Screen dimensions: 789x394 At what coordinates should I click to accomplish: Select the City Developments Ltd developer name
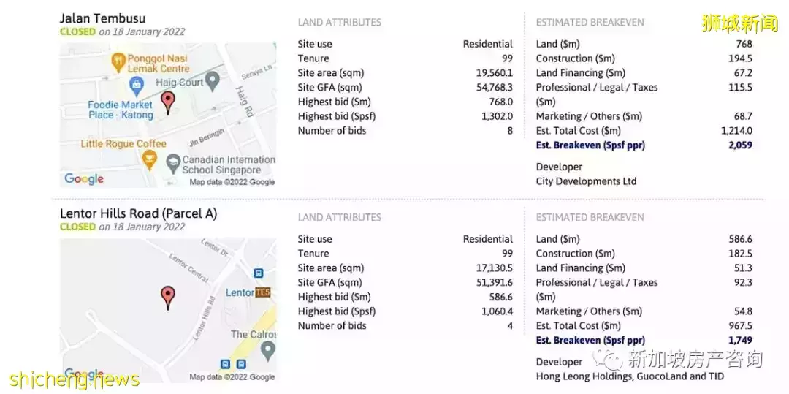[x=586, y=181]
